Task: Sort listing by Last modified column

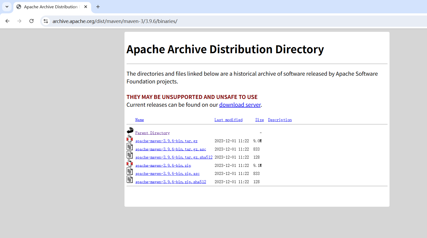Action: 228,120
